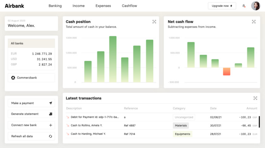Click debit arrow on Rollins transaction
Viewport: 265px width, 148px height.
(68, 125)
